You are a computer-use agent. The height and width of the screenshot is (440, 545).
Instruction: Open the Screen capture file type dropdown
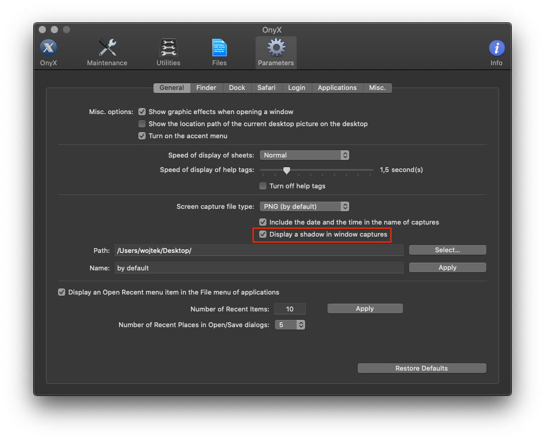coord(305,206)
